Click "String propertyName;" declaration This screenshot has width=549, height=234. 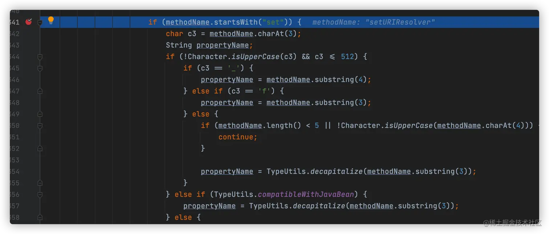coord(210,45)
